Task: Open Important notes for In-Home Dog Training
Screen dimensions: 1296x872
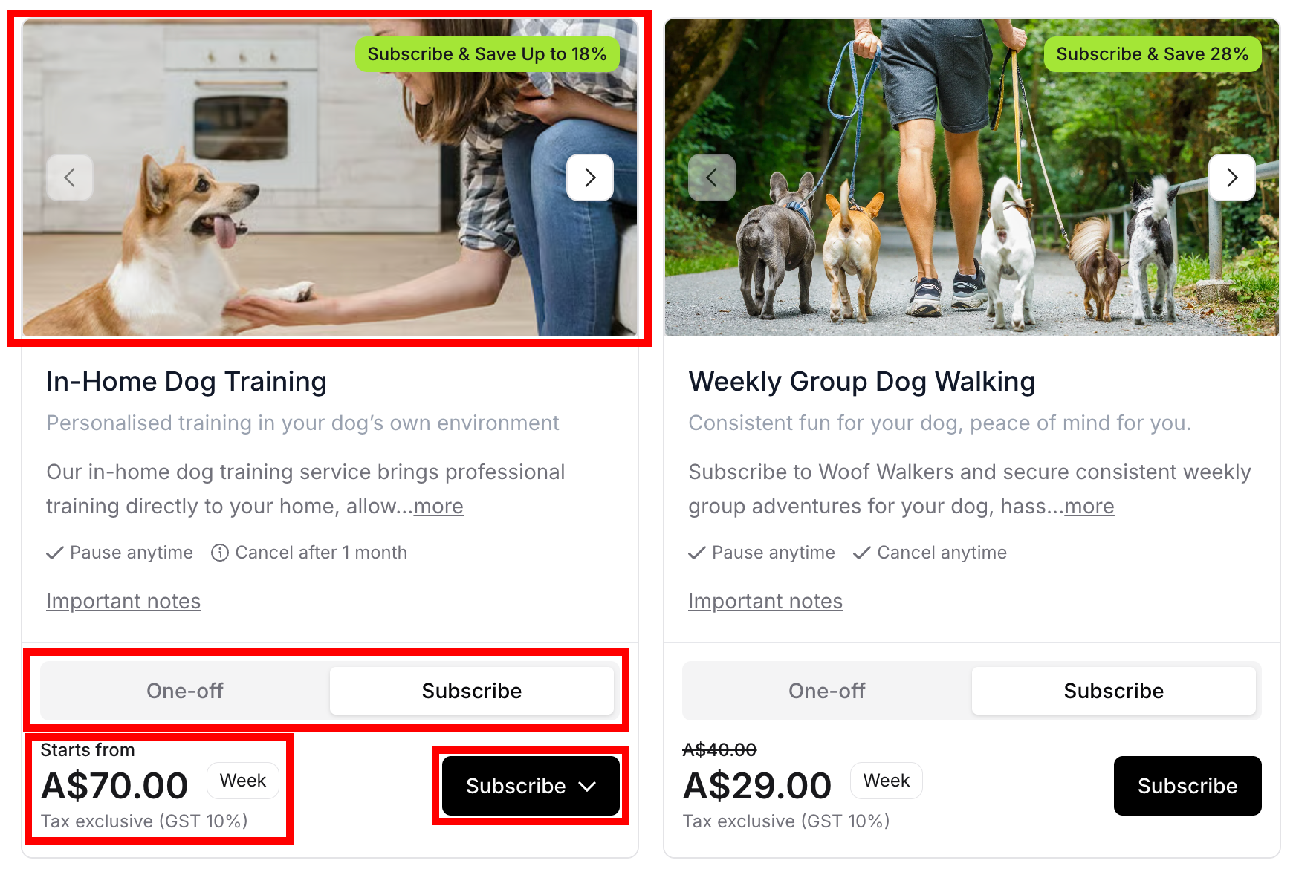Action: click(123, 601)
